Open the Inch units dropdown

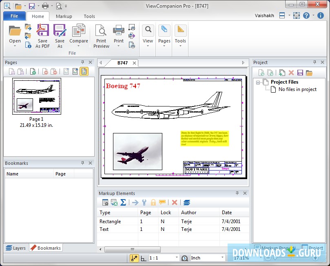click(223, 258)
